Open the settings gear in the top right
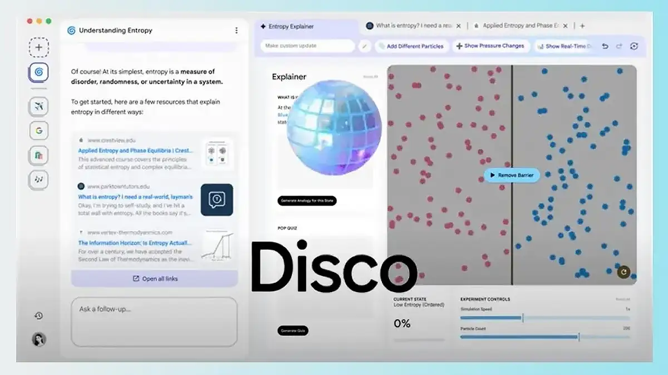This screenshot has width=668, height=375. pyautogui.click(x=634, y=47)
